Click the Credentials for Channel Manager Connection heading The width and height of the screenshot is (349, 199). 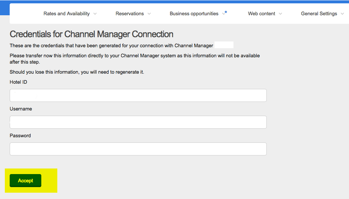[92, 34]
